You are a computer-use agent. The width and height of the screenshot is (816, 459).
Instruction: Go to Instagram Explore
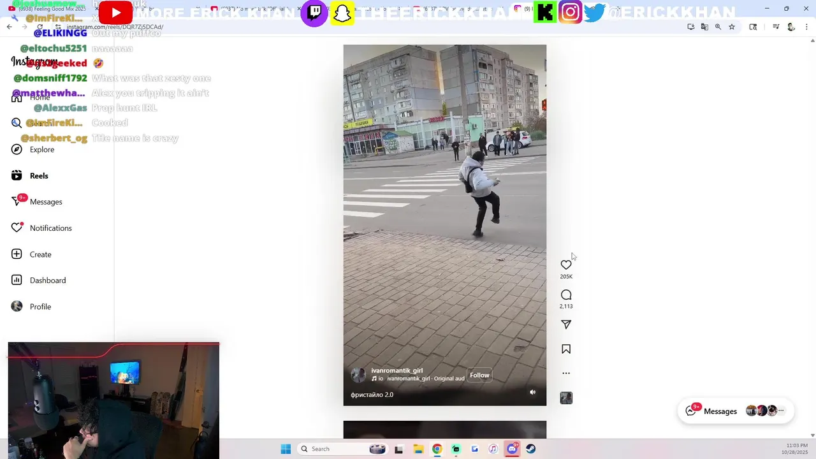click(33, 149)
